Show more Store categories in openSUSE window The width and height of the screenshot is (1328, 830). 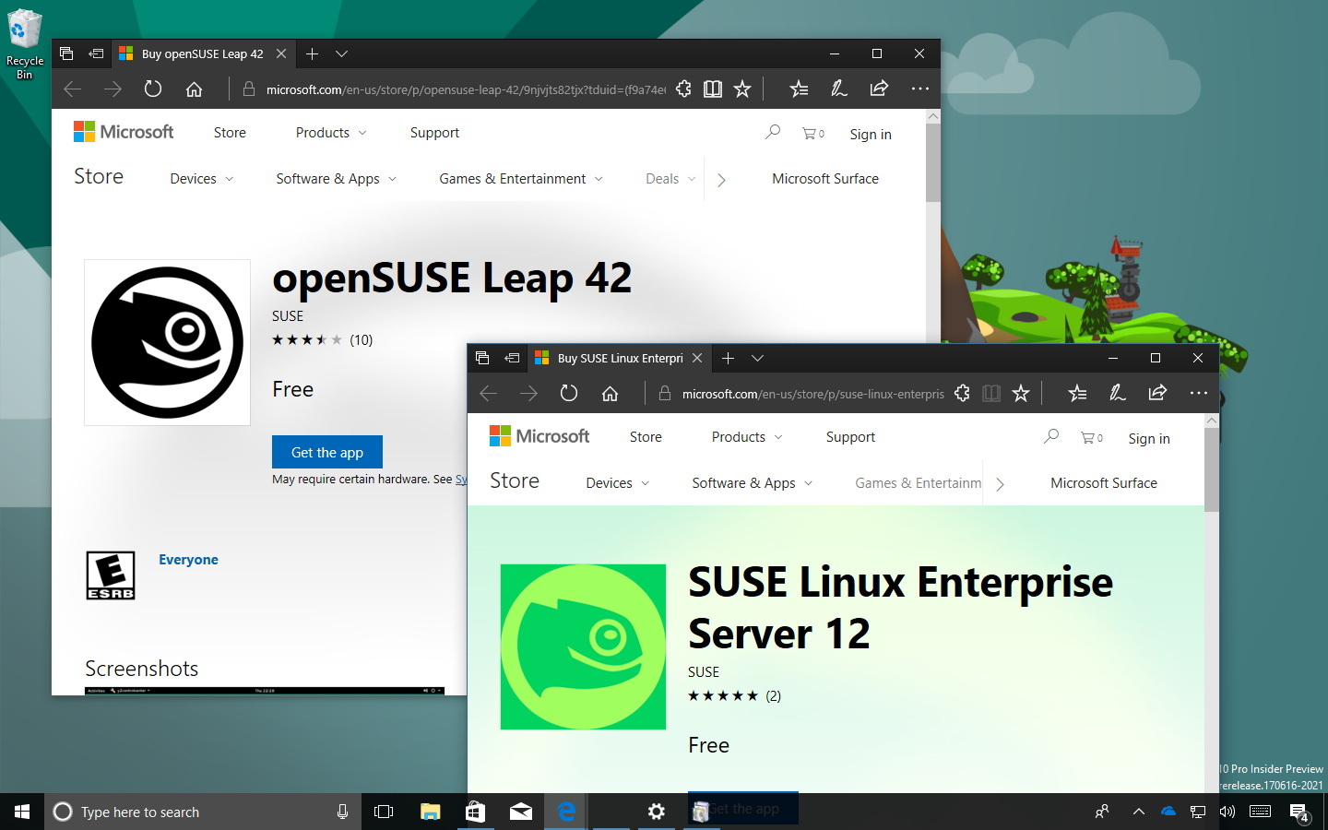[x=721, y=180]
